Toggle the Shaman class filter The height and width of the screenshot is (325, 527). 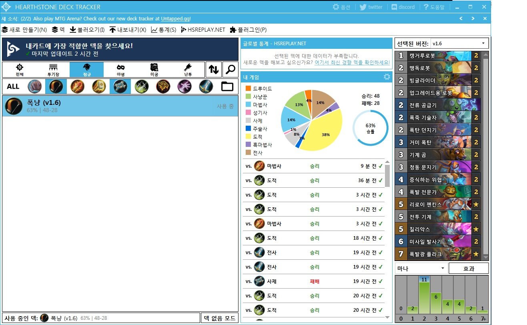(163, 86)
